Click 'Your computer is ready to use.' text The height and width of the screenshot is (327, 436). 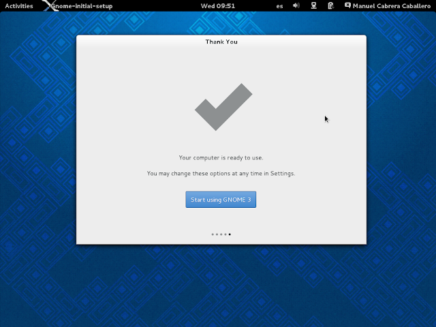(221, 157)
